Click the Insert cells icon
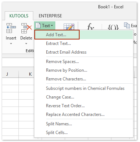Viewport: 140px width, 142px height. (x=11, y=28)
